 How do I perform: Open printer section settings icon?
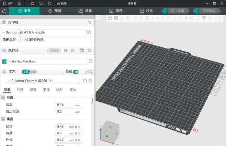pyautogui.click(x=89, y=22)
